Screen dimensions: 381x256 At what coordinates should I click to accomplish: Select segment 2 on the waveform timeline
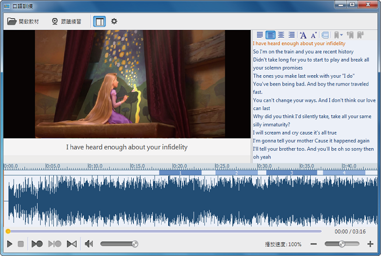(236, 173)
